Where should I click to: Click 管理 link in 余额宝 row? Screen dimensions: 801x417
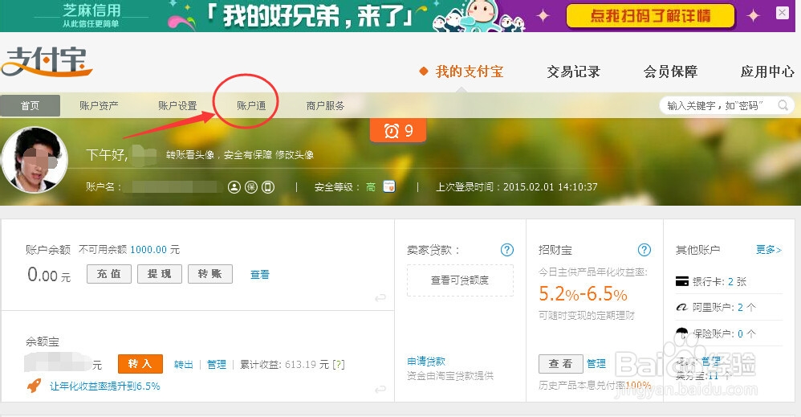click(217, 364)
